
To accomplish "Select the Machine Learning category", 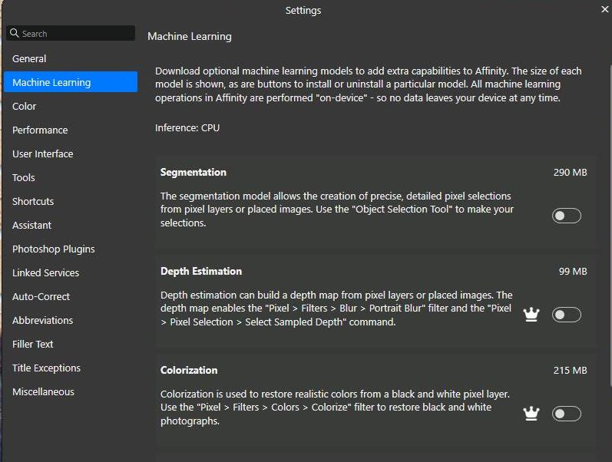I will click(x=51, y=82).
